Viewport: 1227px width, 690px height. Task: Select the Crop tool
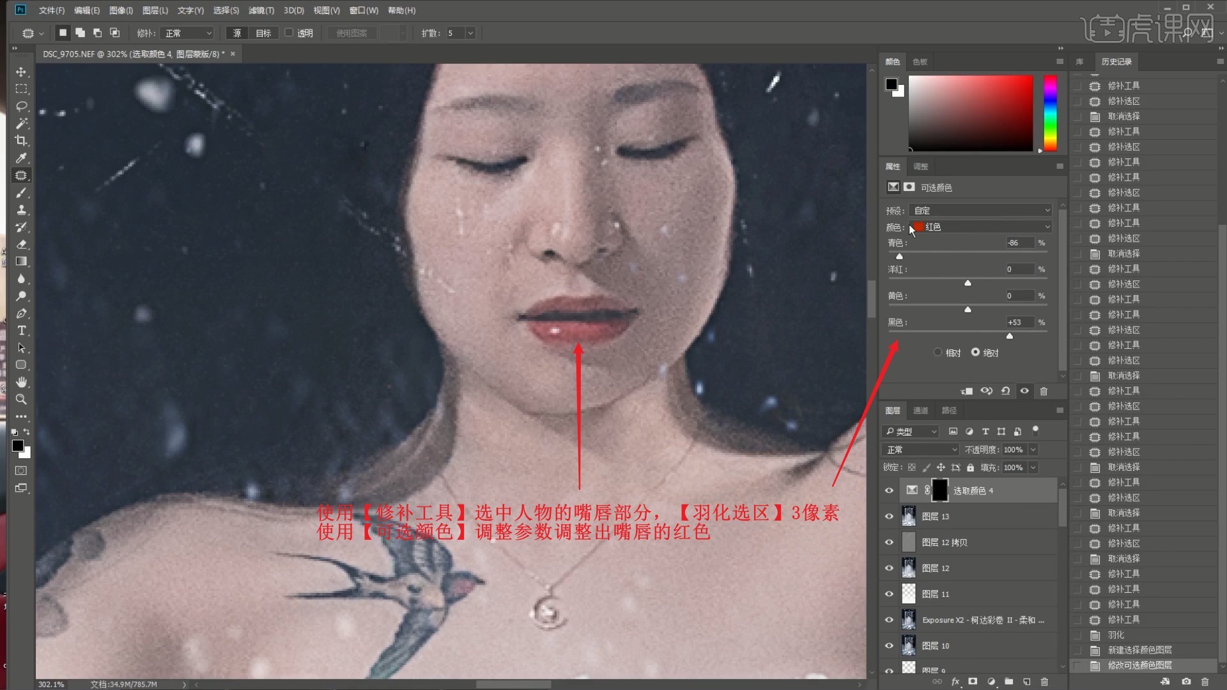21,141
